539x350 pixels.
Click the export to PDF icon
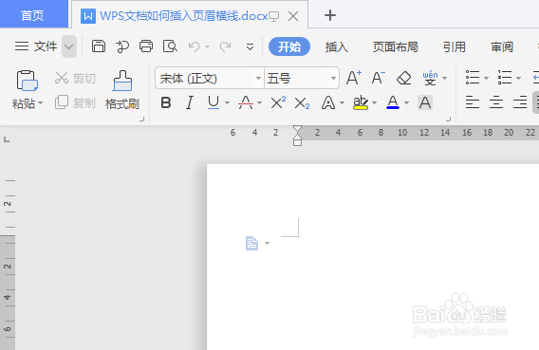pyautogui.click(x=122, y=46)
